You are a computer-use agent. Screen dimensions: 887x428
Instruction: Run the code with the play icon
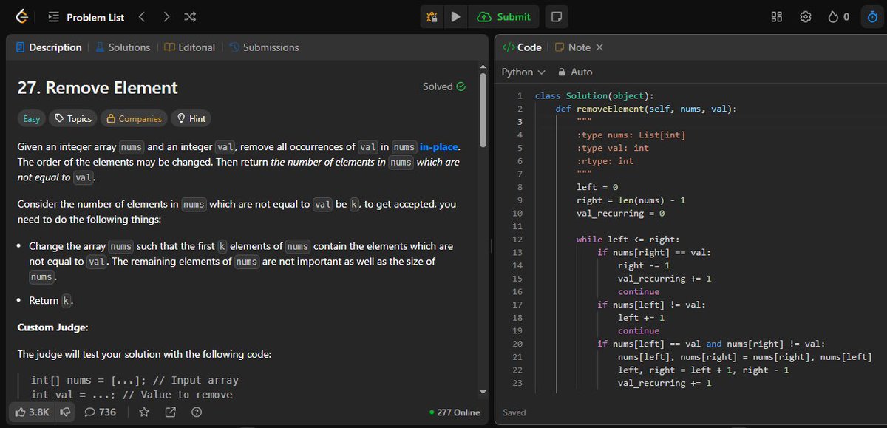(455, 16)
